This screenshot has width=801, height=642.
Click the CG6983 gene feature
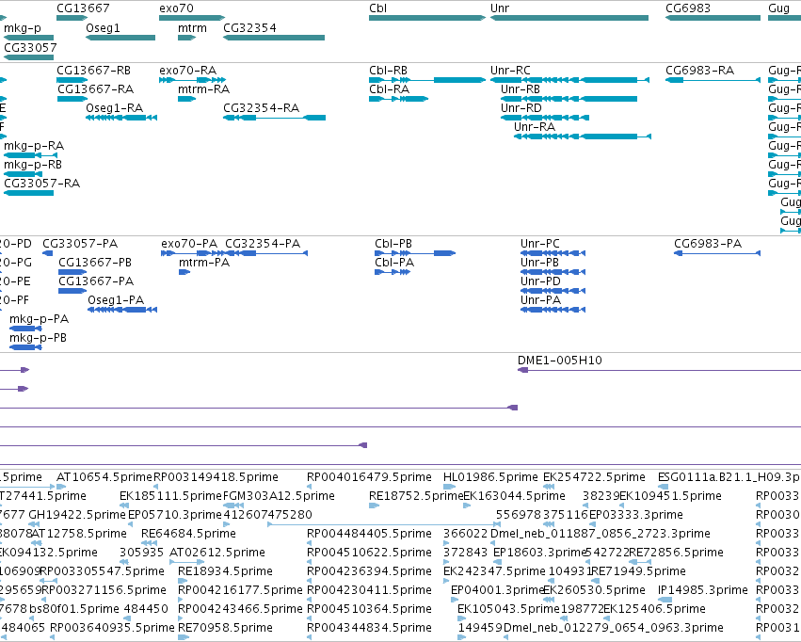713,18
